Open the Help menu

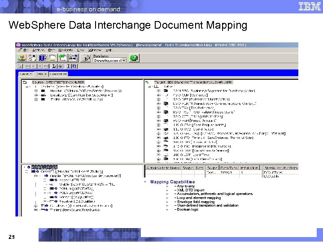pos(109,50)
